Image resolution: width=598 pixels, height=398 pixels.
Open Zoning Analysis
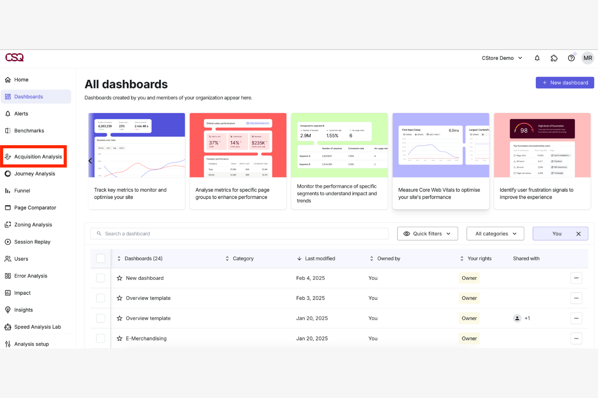coord(33,225)
